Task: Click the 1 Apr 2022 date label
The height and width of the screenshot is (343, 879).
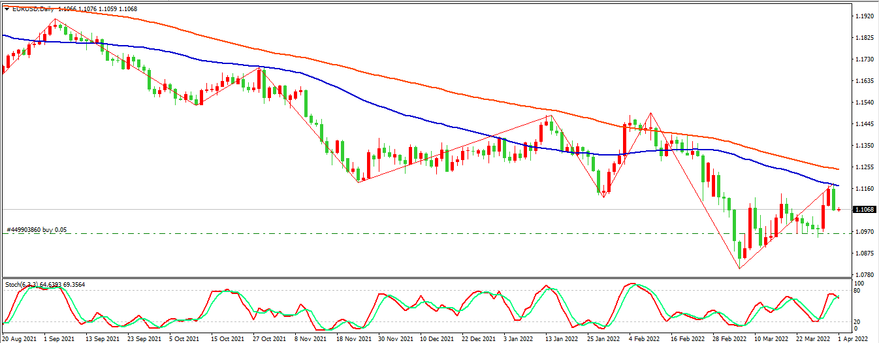Action: point(852,339)
